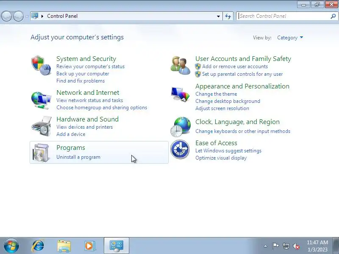Click Add or remove user accounts

click(235, 66)
